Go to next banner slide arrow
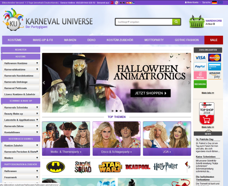The image size is (228, 186). tap(189, 83)
